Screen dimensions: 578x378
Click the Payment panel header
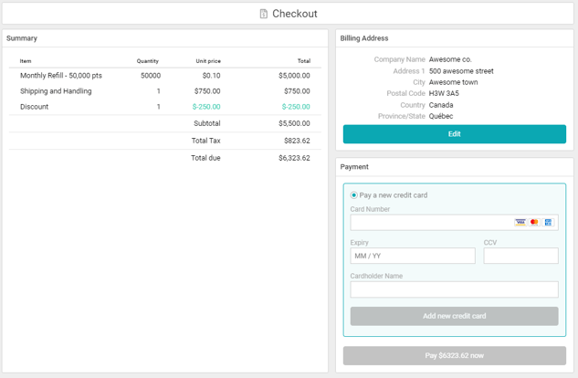(354, 167)
